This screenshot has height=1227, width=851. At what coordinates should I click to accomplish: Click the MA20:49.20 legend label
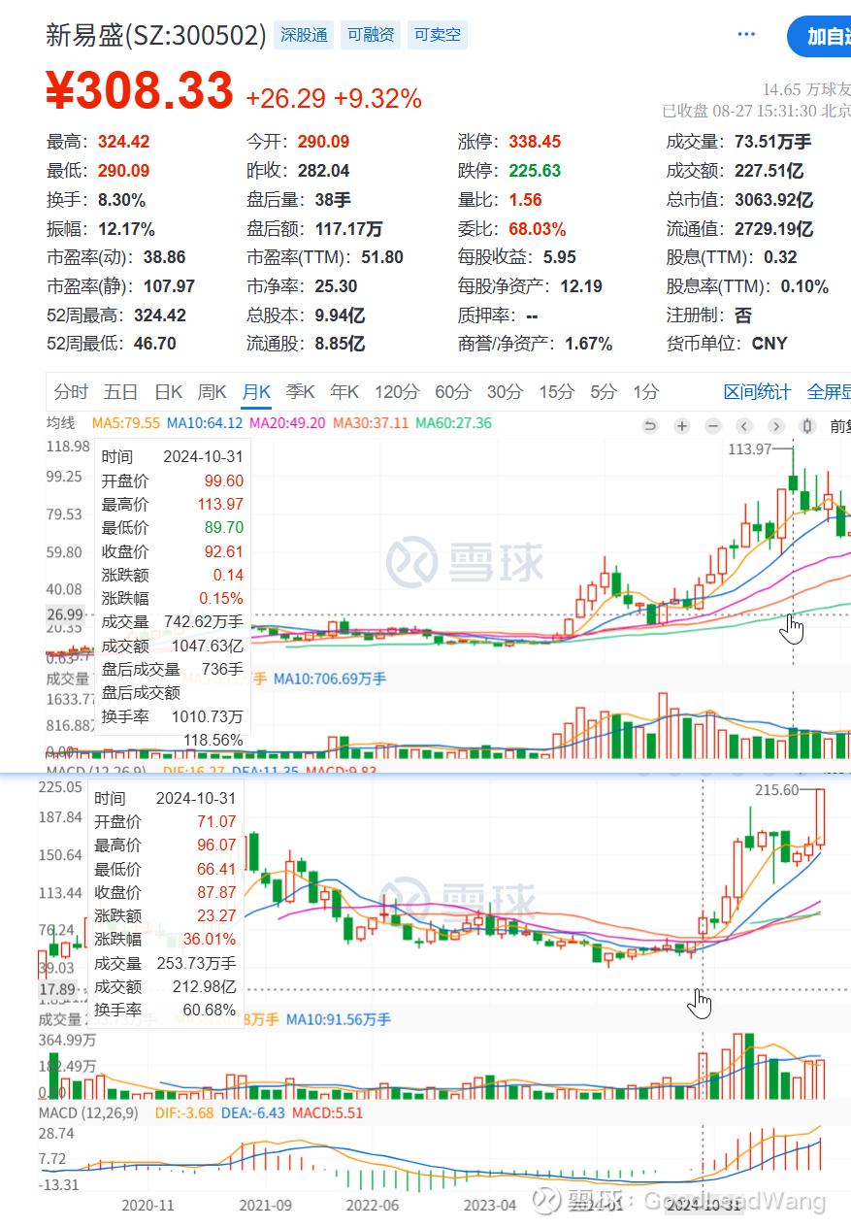288,423
